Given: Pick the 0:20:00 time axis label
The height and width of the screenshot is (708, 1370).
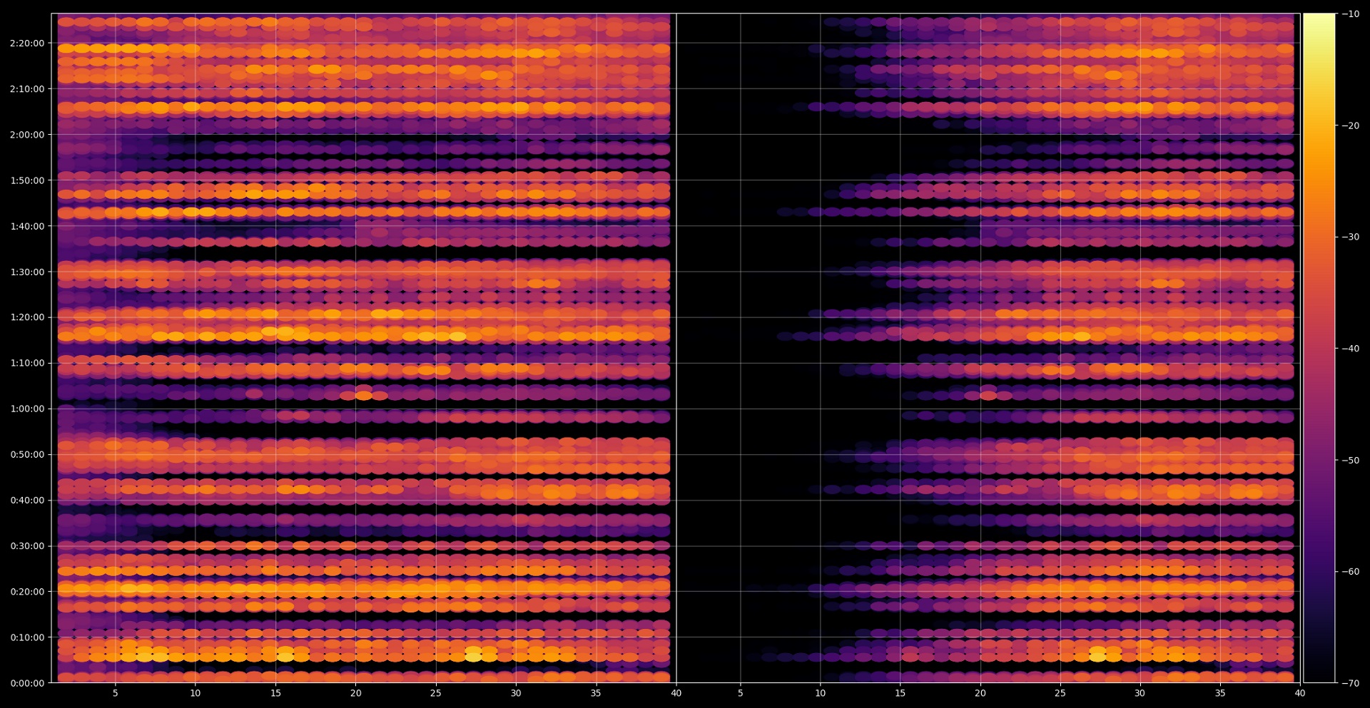Looking at the screenshot, I should click(27, 592).
